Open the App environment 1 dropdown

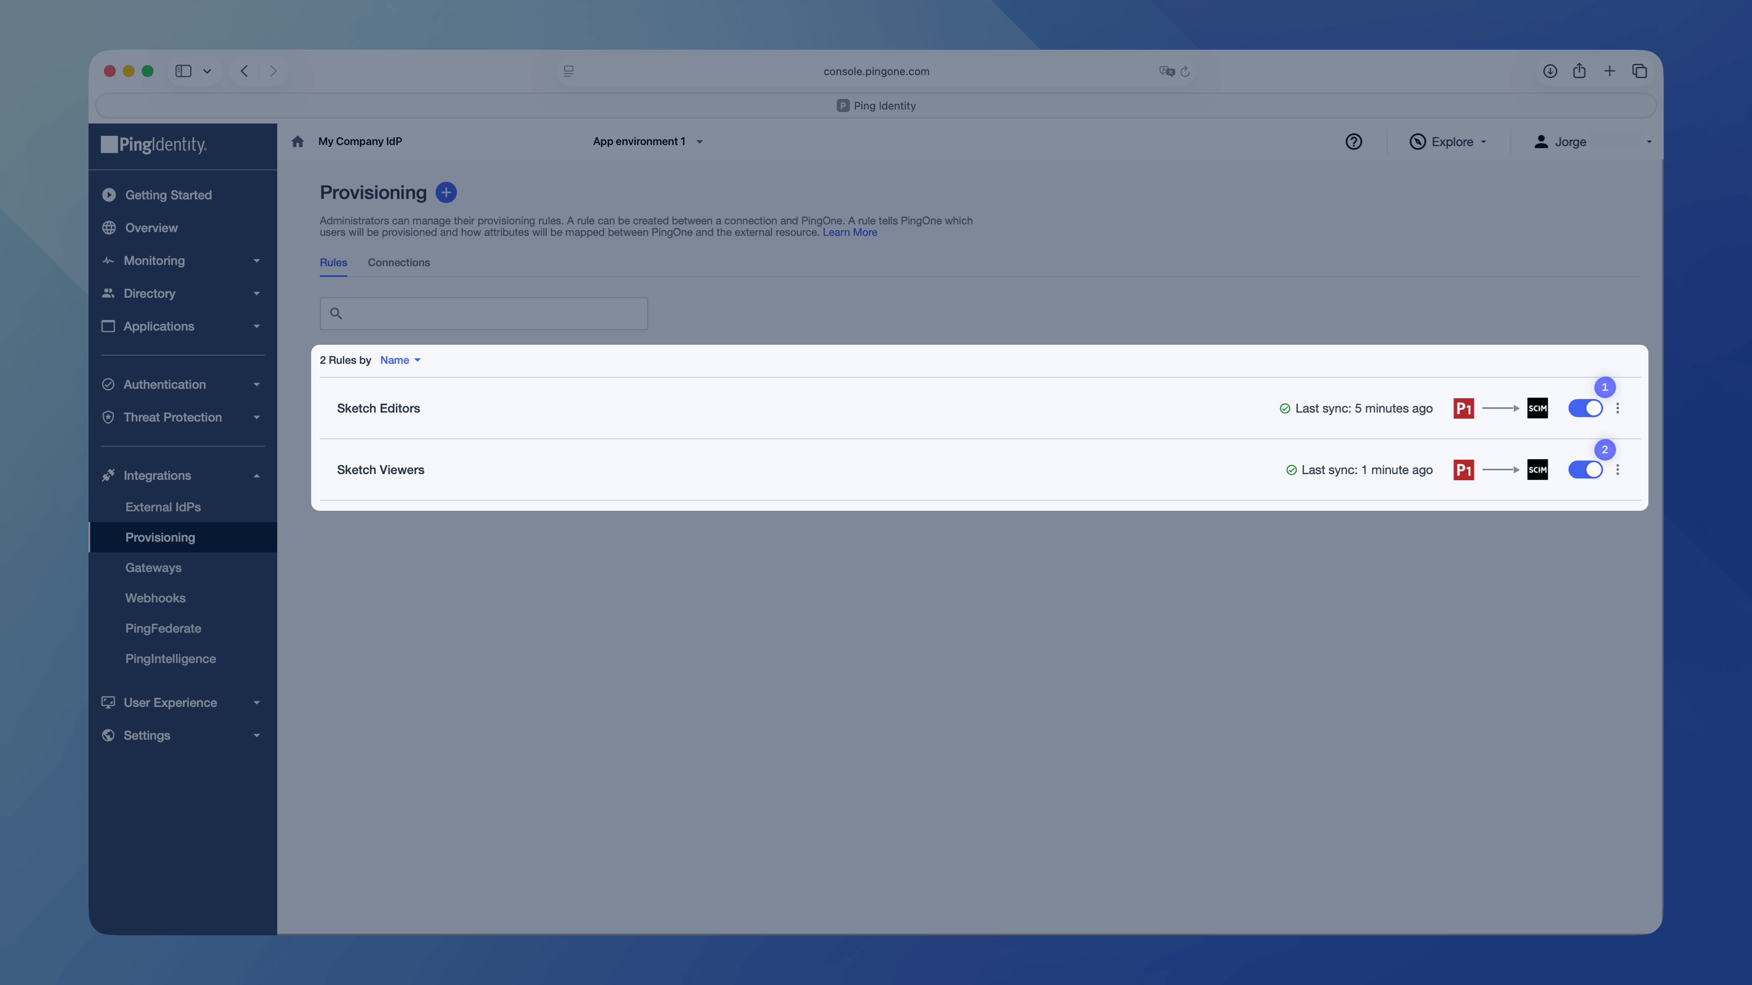[647, 141]
